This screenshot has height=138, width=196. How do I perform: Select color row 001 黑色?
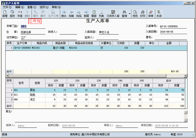click(95, 90)
